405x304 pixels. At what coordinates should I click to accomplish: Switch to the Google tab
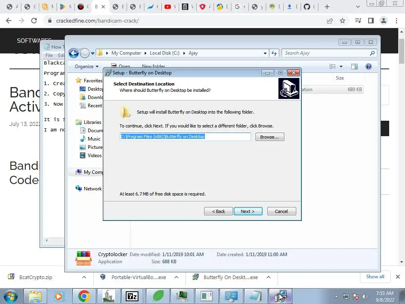click(x=240, y=7)
